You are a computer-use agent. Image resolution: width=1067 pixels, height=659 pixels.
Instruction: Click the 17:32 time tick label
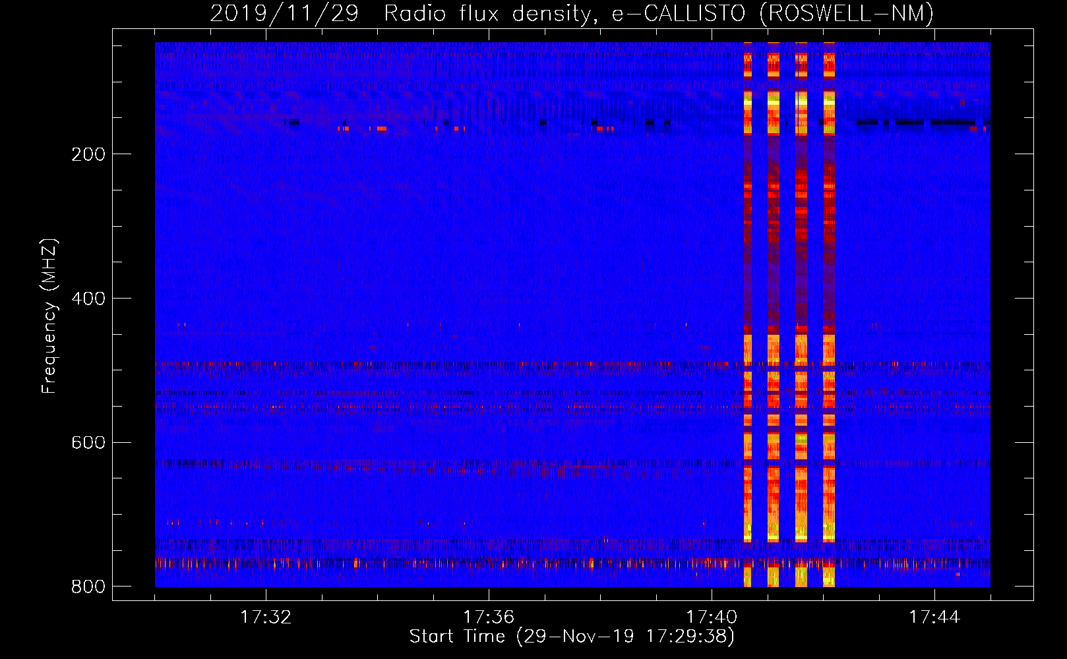(x=266, y=617)
